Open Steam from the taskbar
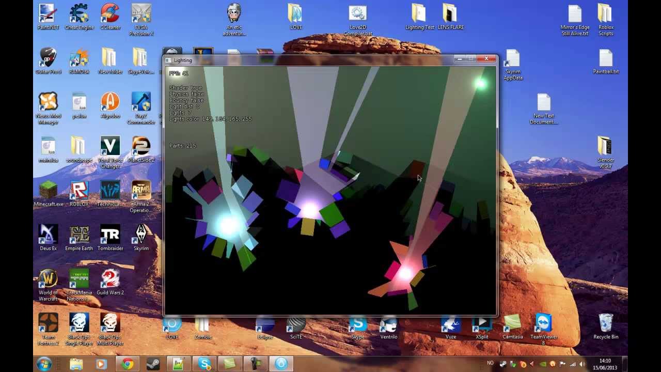The height and width of the screenshot is (372, 661). [x=153, y=364]
